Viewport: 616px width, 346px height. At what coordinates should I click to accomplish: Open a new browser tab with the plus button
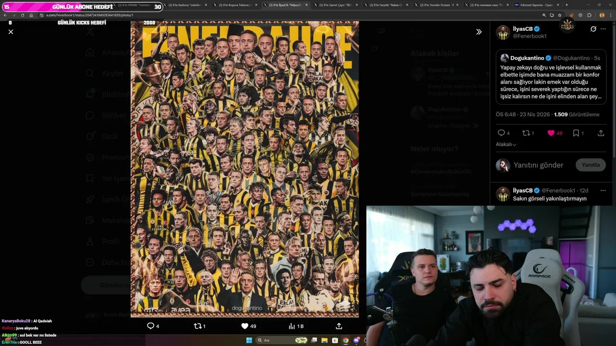566,5
